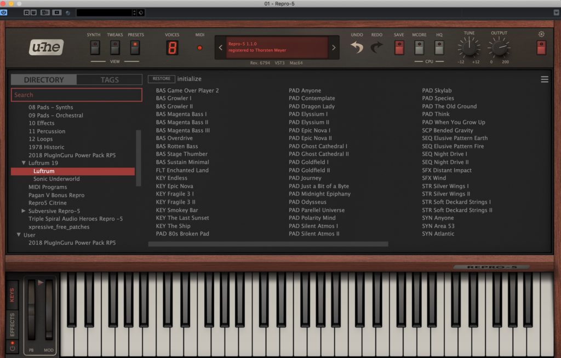Toggle the HQ CPU switch
This screenshot has height=358, width=561.
pos(439,48)
